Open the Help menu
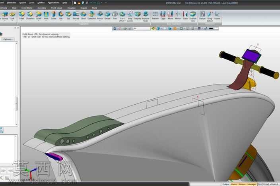Screen dimensions: 280x186 (x=65, y=3)
